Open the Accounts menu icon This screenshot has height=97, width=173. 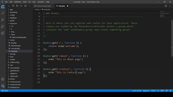tap(3, 79)
